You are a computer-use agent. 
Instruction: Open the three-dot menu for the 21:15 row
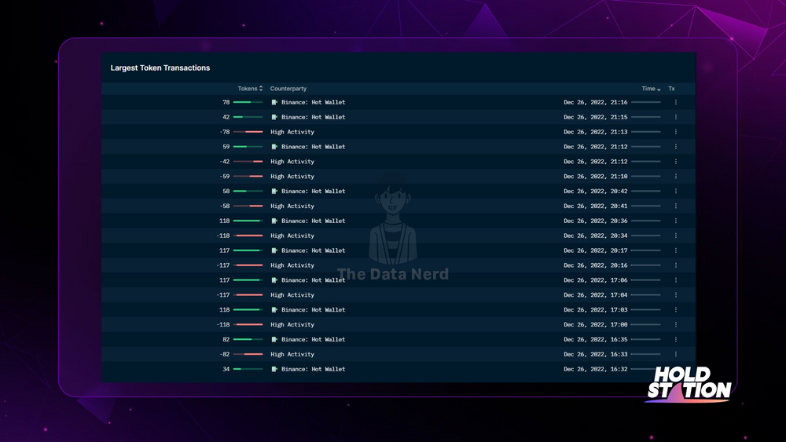point(676,117)
